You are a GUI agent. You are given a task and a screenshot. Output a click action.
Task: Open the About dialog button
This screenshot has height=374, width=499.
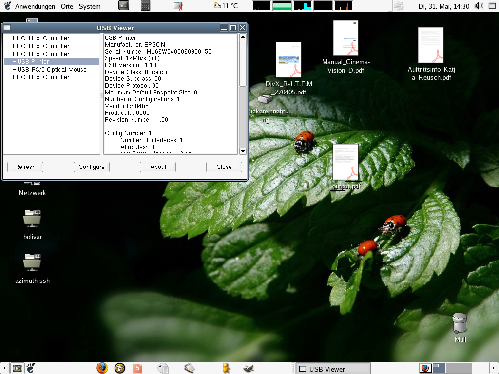tap(158, 167)
